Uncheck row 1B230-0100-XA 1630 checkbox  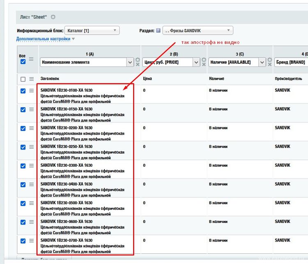23,91
